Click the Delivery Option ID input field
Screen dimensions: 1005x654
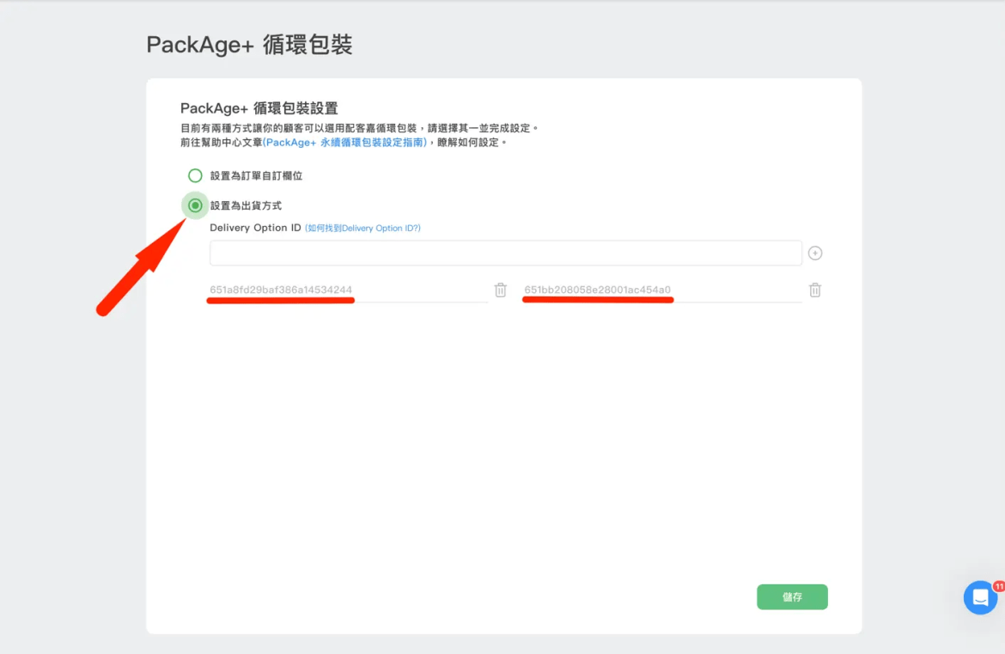[505, 253]
